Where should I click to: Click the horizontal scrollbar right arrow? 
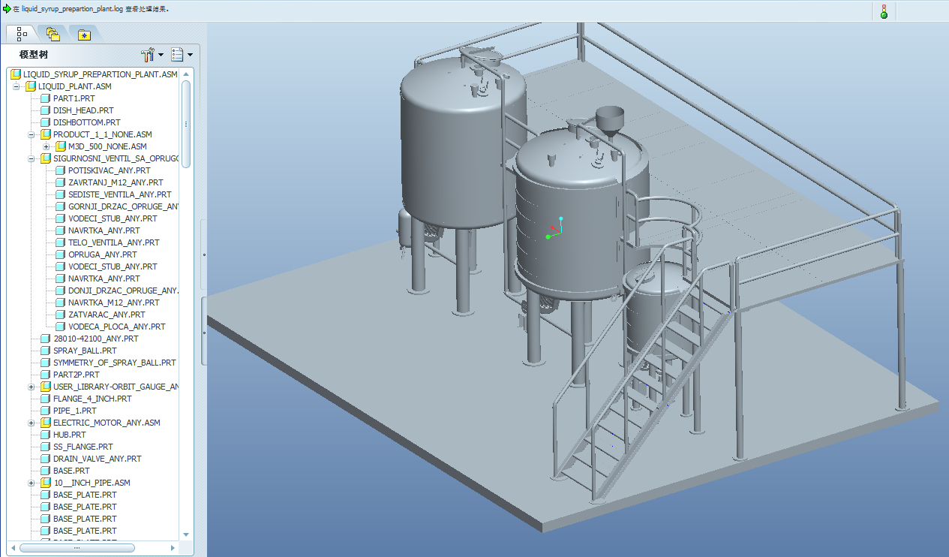[173, 547]
